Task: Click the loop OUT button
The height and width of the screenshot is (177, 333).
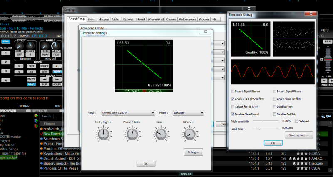Action: [x=32, y=66]
